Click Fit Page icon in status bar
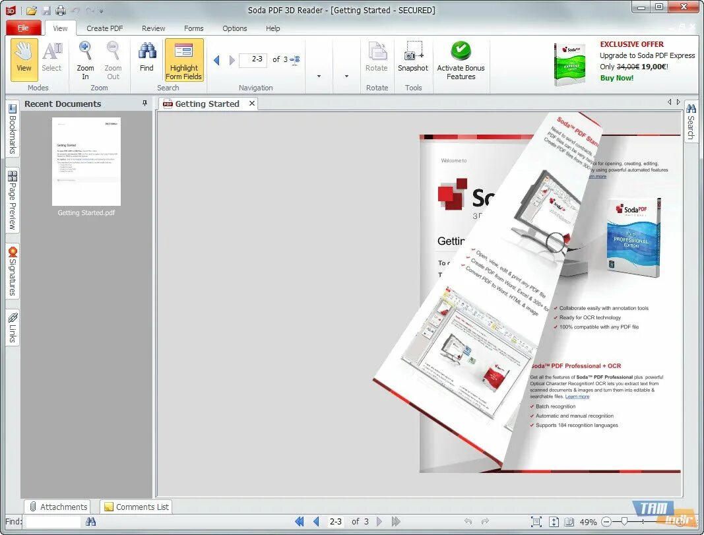 pos(536,522)
